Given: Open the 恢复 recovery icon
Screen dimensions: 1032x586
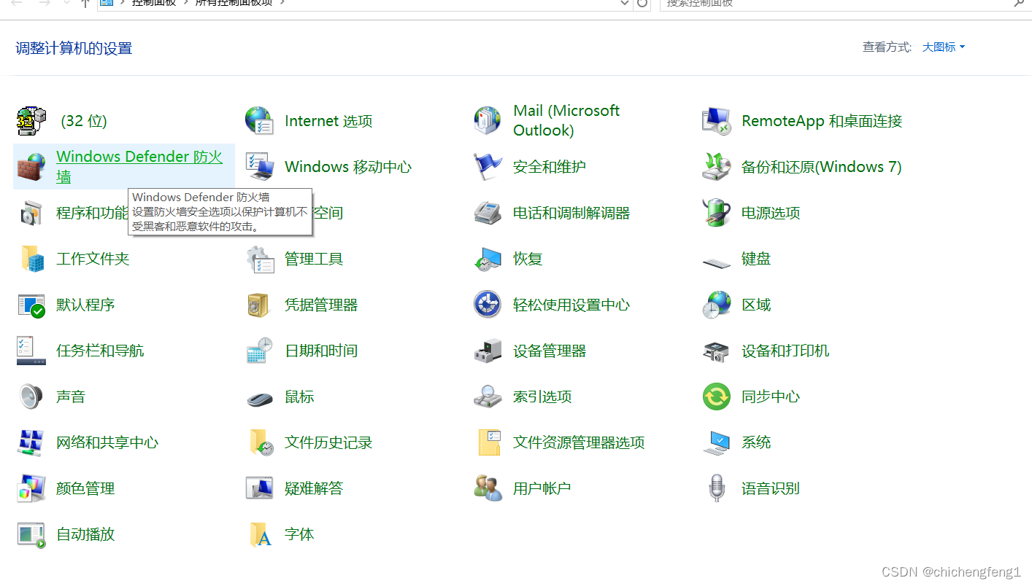Looking at the screenshot, I should pyautogui.click(x=488, y=259).
